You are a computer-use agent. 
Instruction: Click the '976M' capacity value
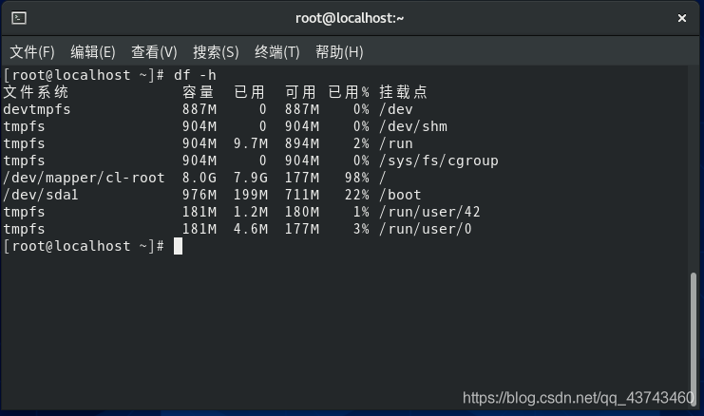pos(200,195)
